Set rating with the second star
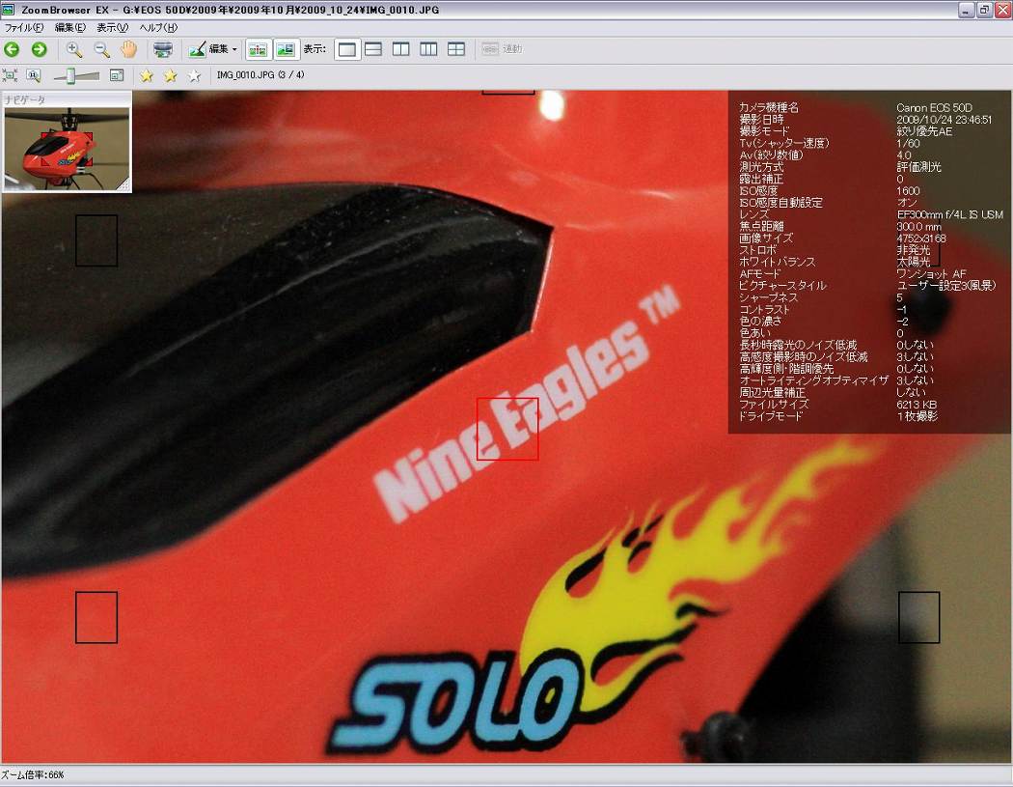 (x=171, y=75)
